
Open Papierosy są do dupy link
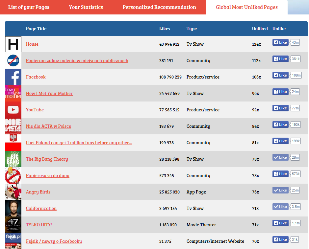tap(47, 175)
